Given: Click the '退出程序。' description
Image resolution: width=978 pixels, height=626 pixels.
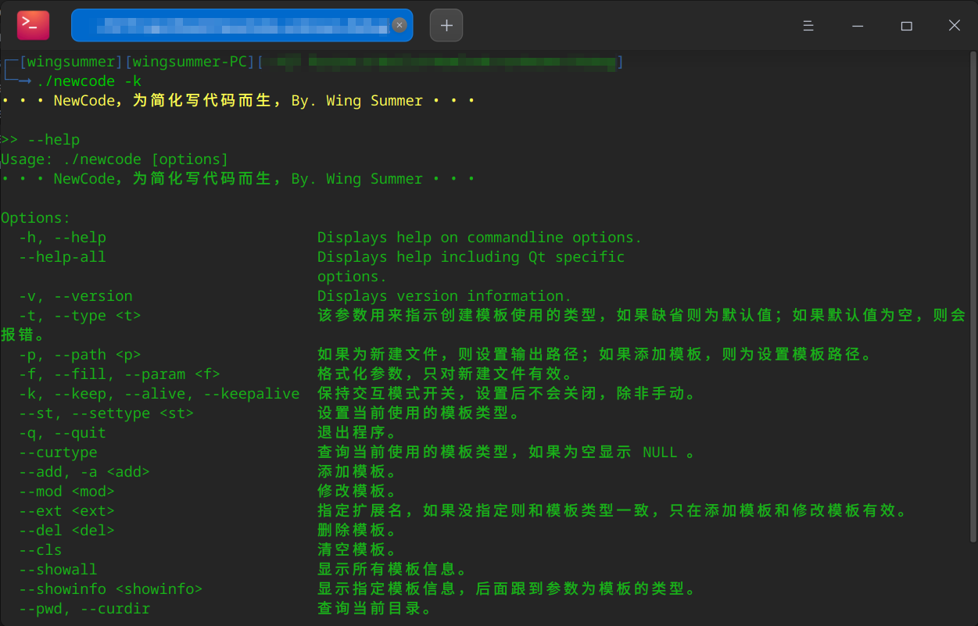Looking at the screenshot, I should tap(357, 433).
